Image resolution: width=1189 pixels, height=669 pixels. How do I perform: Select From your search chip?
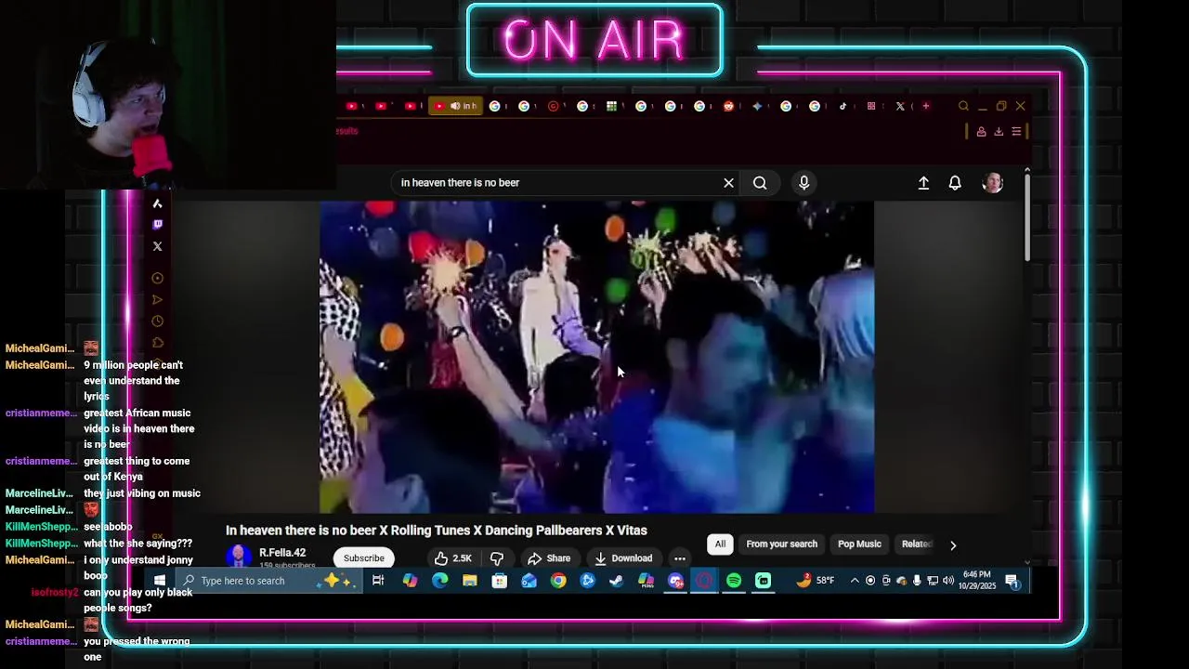click(782, 544)
